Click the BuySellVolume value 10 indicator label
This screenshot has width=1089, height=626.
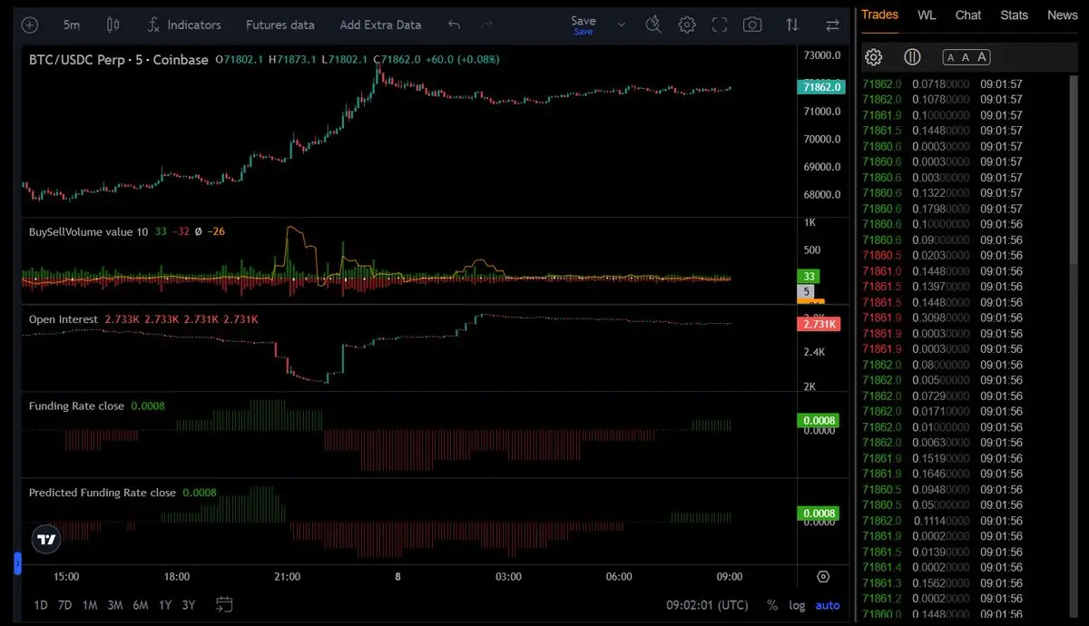[x=88, y=231]
